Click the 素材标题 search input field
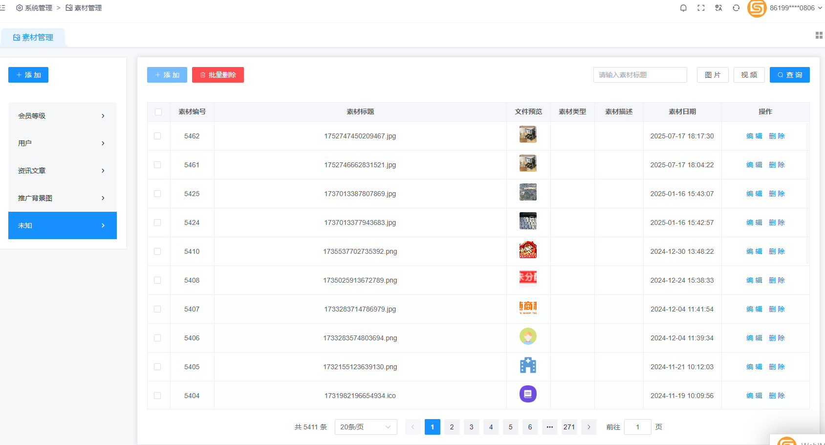Screen dimensions: 825x445 click(x=640, y=75)
